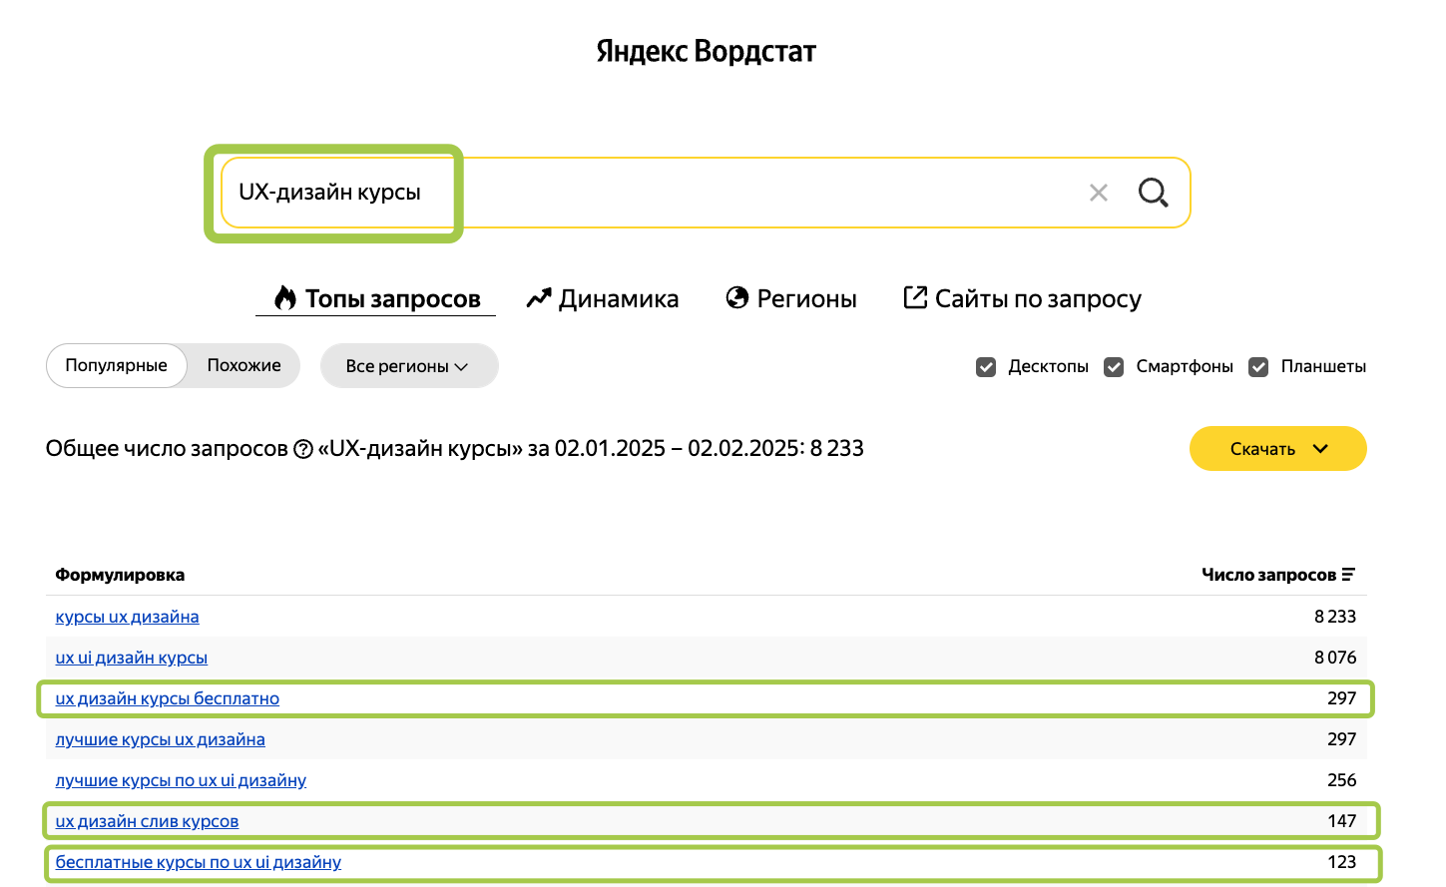Expand the Скачать download menu
The height and width of the screenshot is (887, 1446).
click(1277, 449)
